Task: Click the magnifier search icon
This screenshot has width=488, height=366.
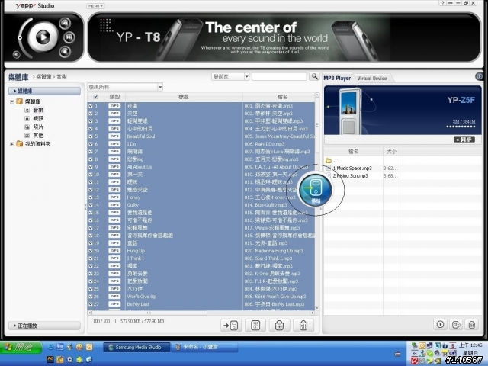Action: coord(314,76)
